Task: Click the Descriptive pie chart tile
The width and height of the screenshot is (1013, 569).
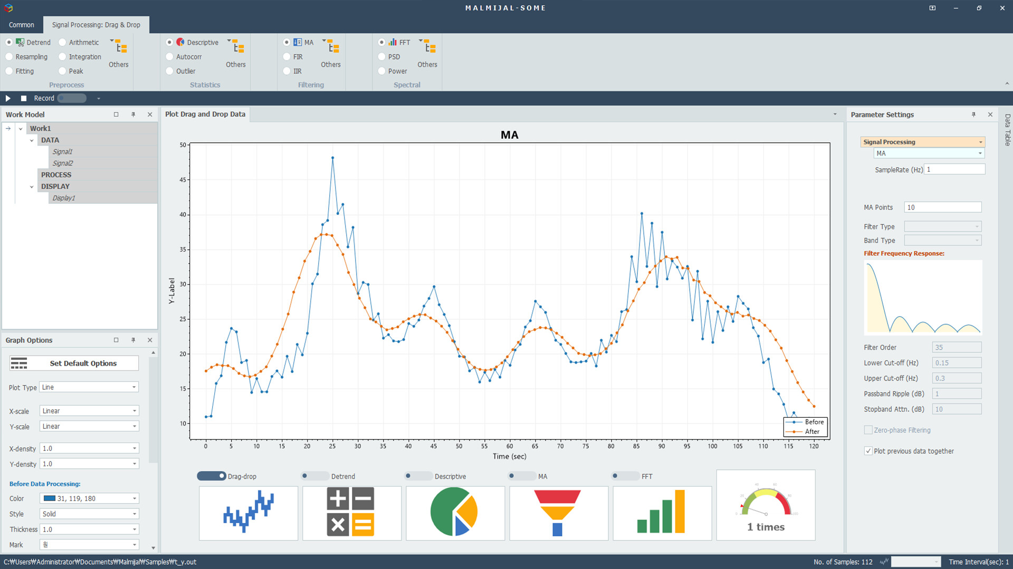Action: click(455, 513)
